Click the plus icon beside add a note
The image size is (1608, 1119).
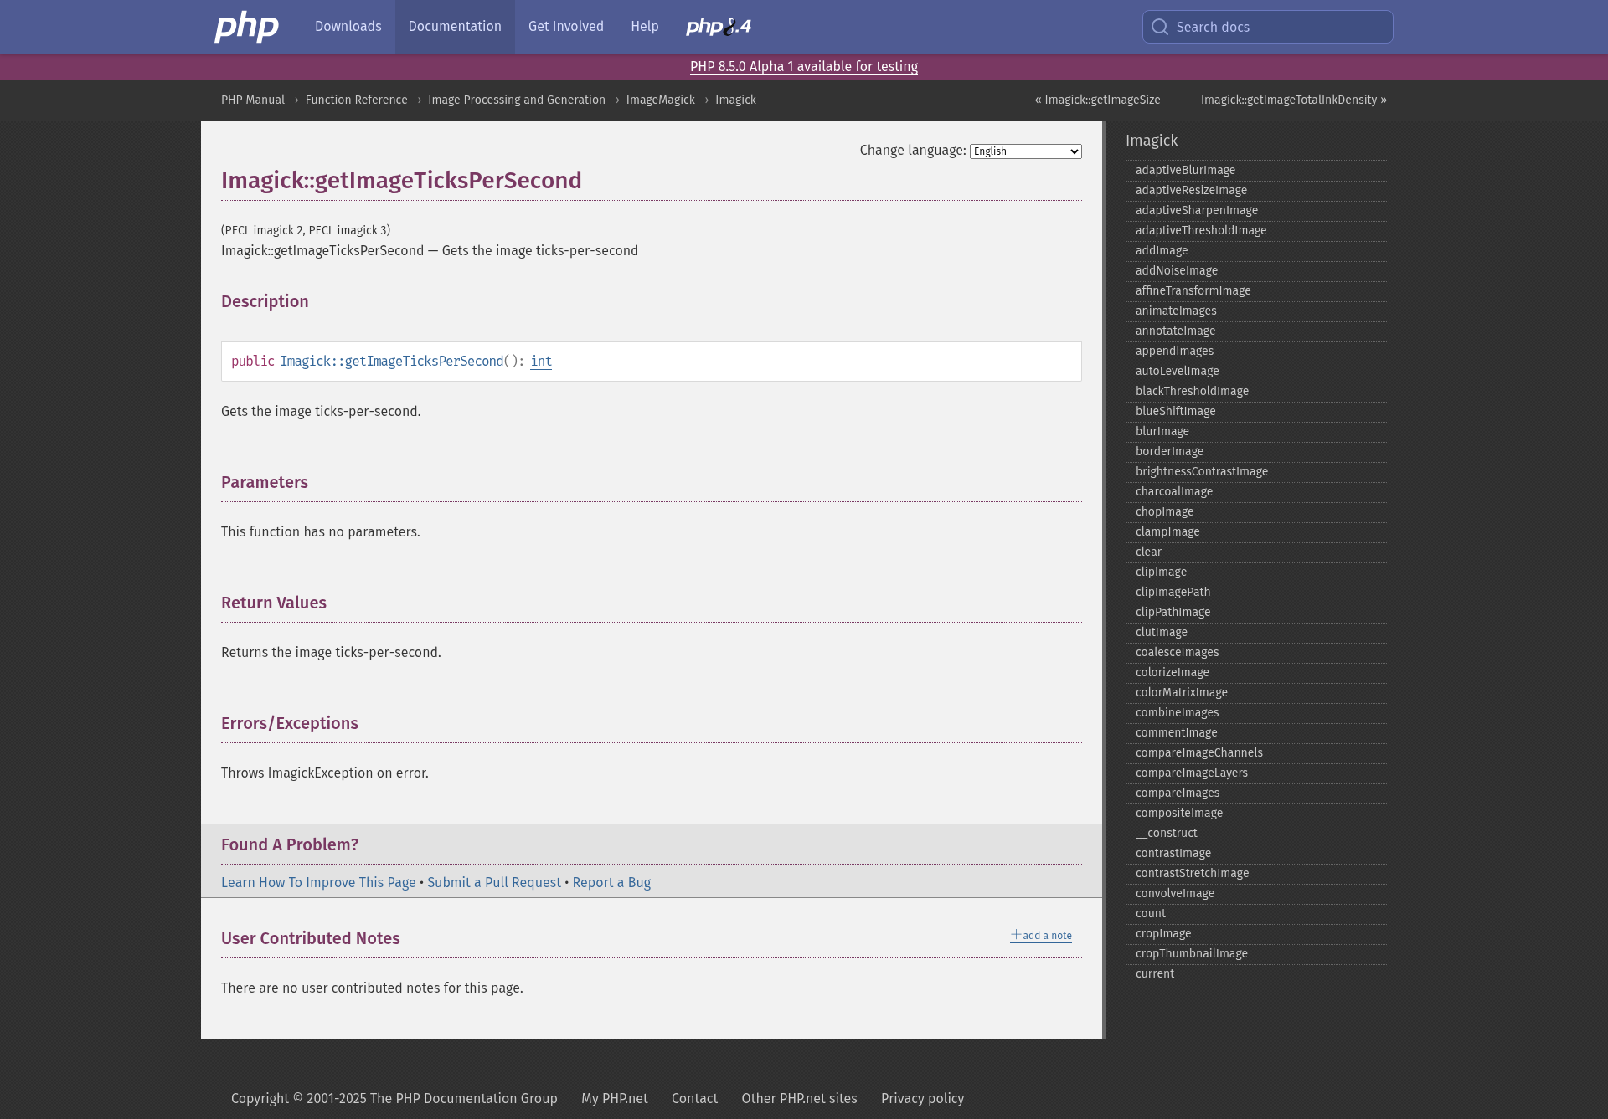click(1016, 935)
